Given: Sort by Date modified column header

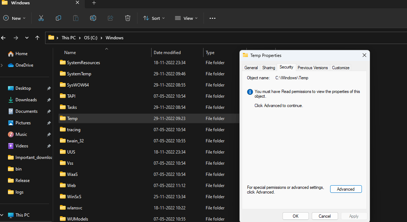Looking at the screenshot, I should click(x=167, y=53).
